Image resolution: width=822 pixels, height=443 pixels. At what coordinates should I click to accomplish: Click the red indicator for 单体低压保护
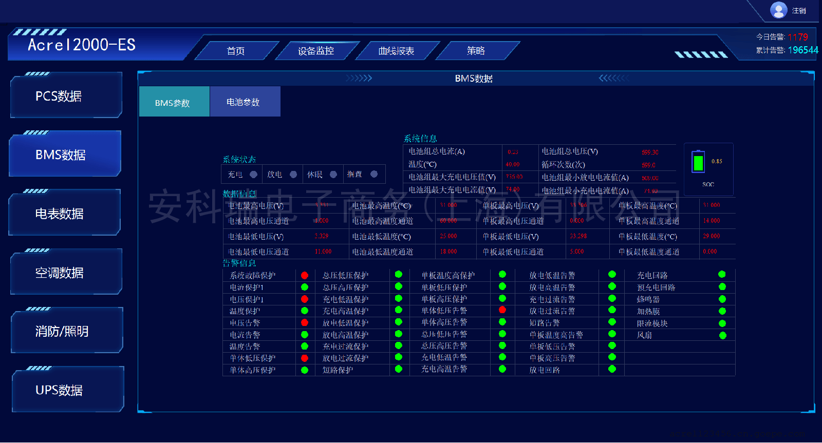305,358
